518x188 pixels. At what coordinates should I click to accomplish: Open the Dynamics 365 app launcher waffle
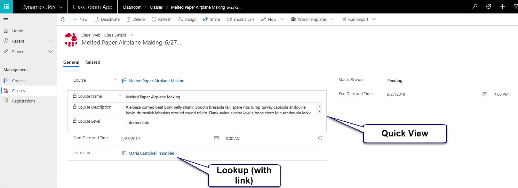click(x=6, y=7)
